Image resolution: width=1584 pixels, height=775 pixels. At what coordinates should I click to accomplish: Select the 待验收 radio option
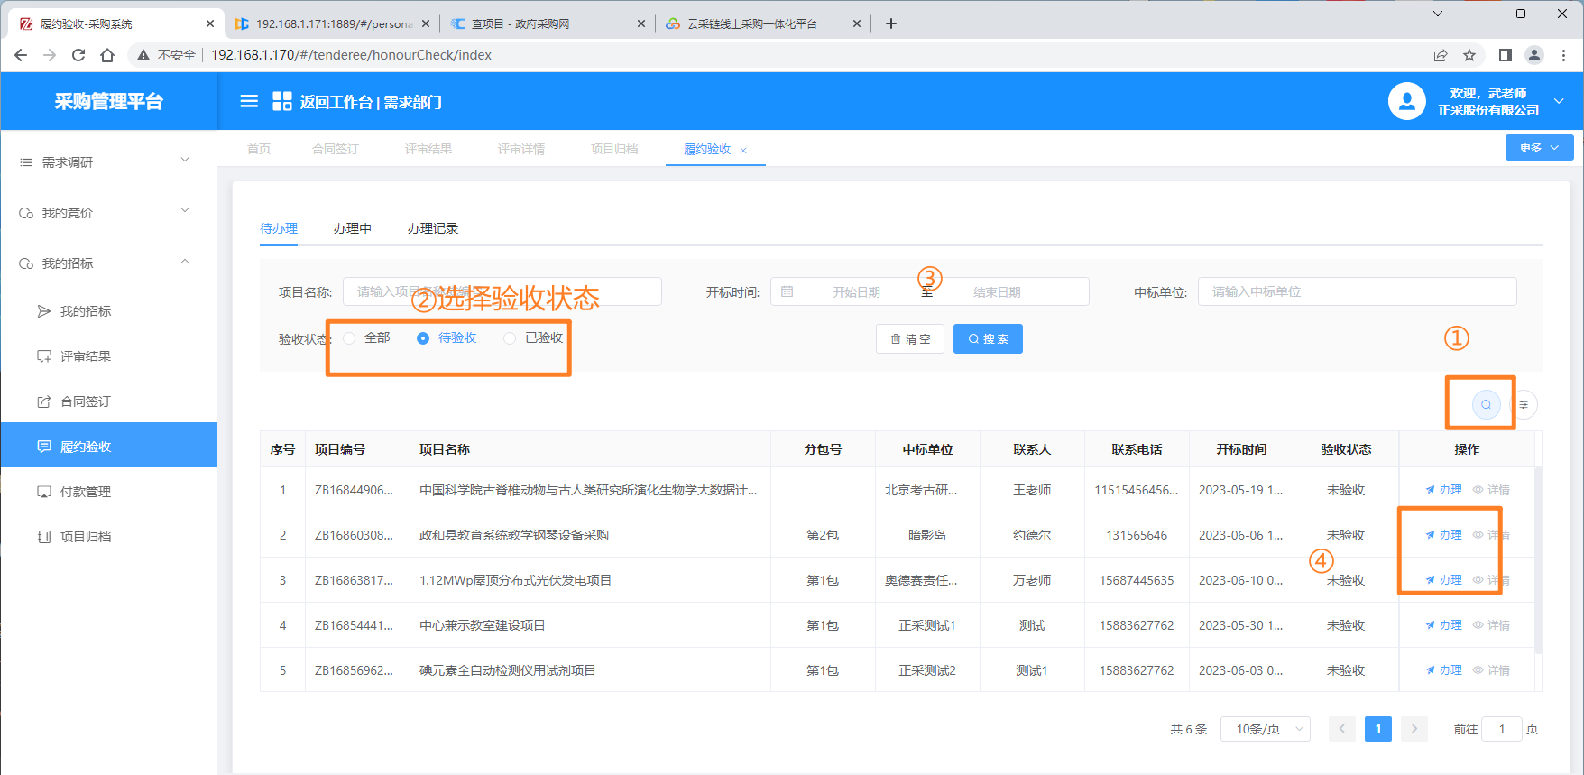[x=423, y=338]
